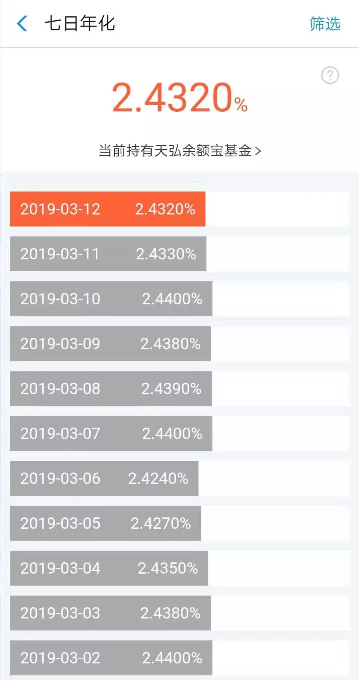Select the 2019-03-06 2.4240% bar
Image resolution: width=359 pixels, height=680 pixels.
[104, 478]
